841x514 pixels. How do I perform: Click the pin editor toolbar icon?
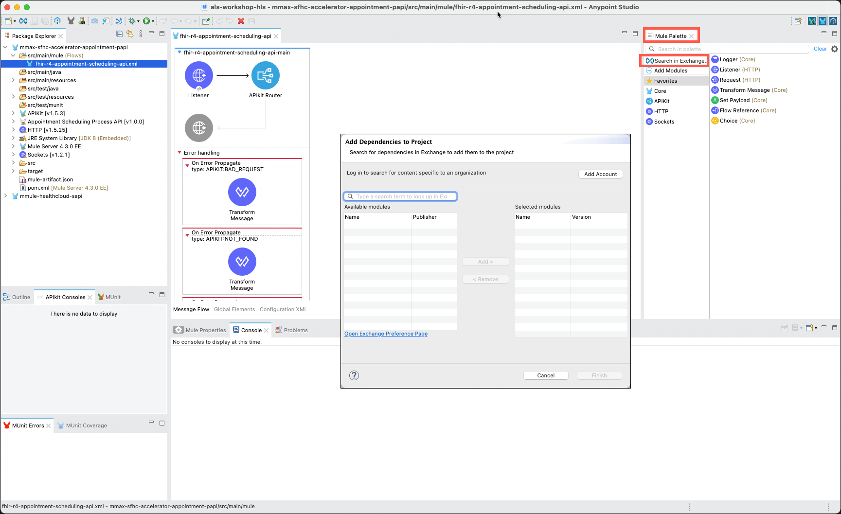[206, 21]
